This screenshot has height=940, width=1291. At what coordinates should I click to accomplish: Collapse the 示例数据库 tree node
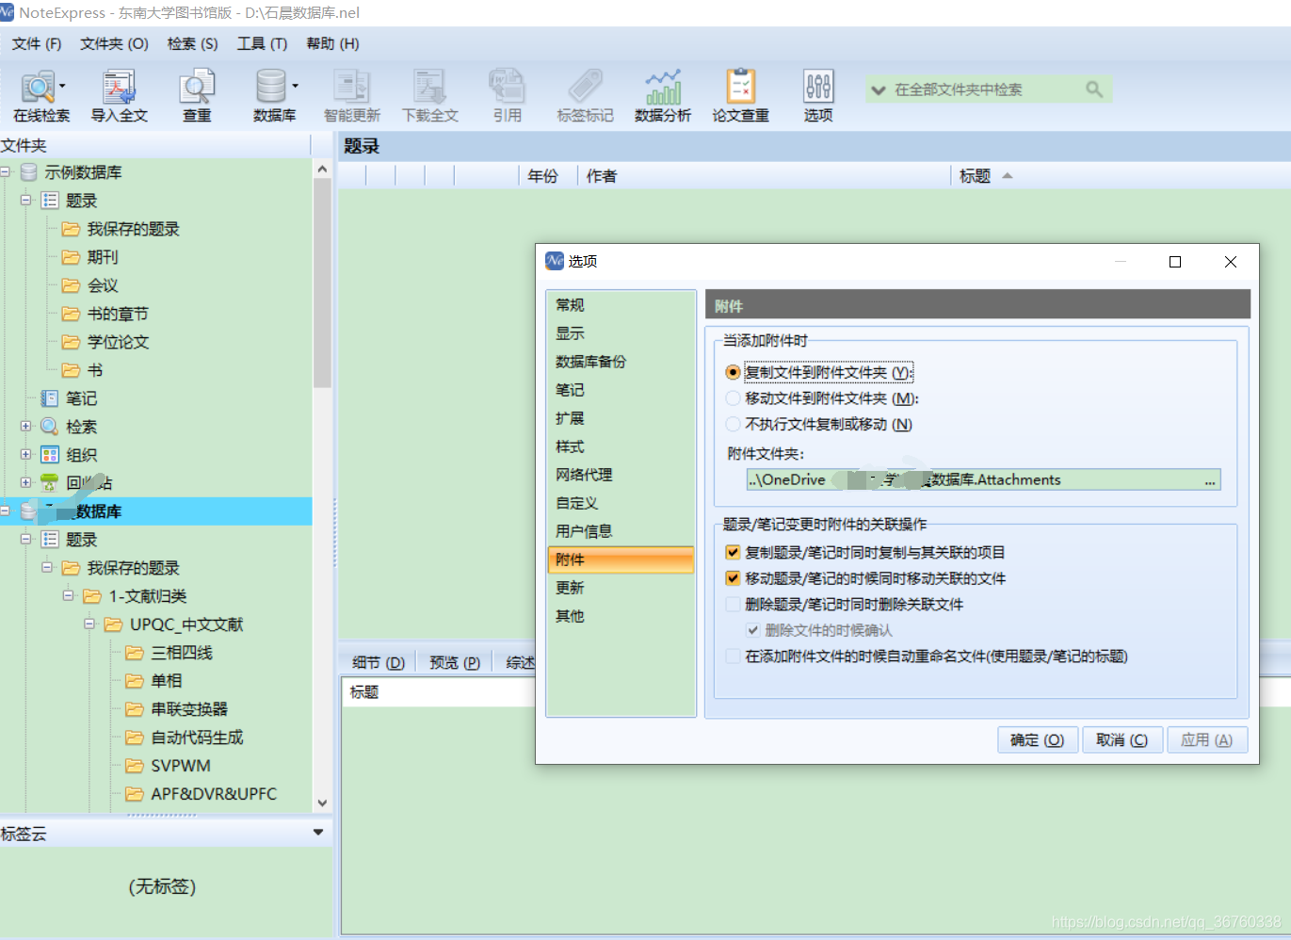coord(5,172)
